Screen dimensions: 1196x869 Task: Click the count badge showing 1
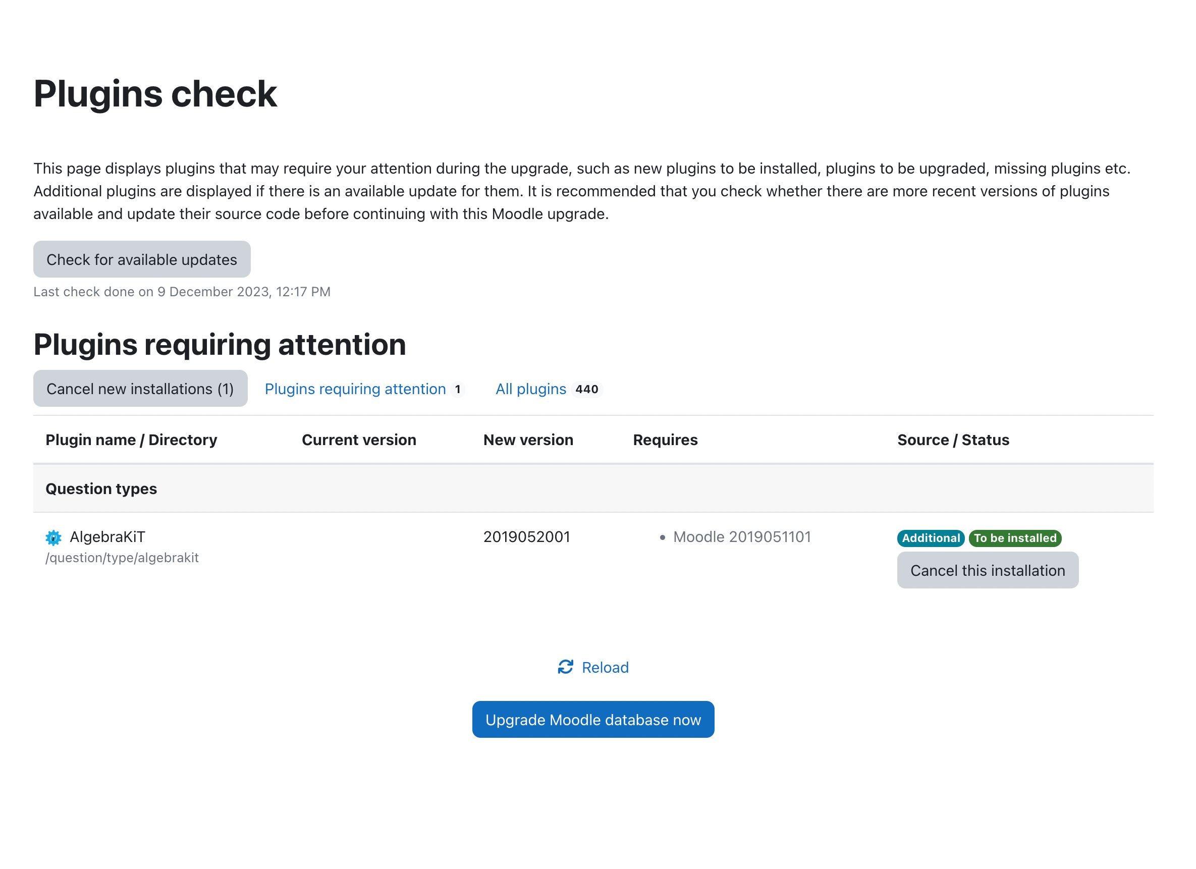coord(458,389)
